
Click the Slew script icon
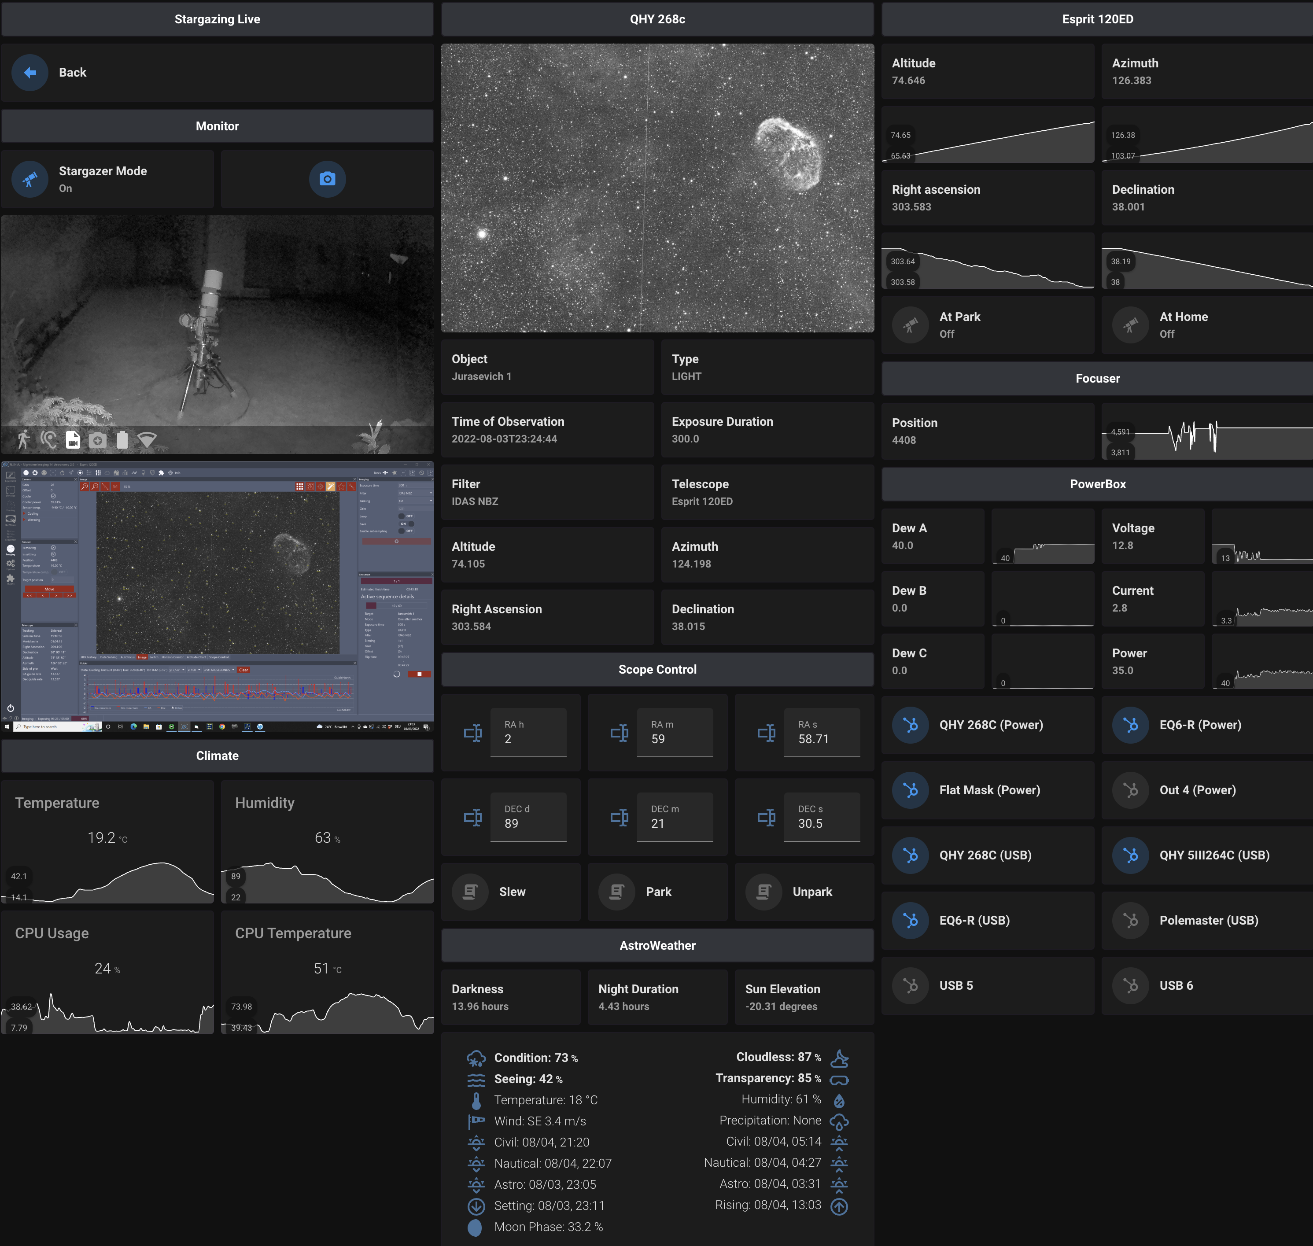tap(470, 891)
